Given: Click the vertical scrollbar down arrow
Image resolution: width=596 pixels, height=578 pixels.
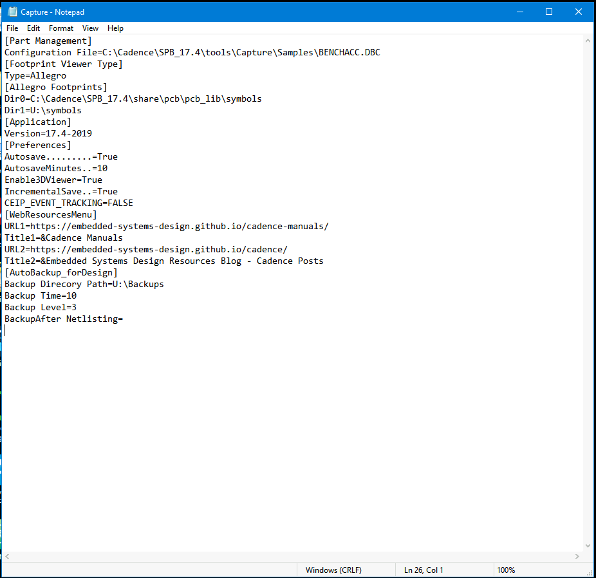Looking at the screenshot, I should coord(588,546).
